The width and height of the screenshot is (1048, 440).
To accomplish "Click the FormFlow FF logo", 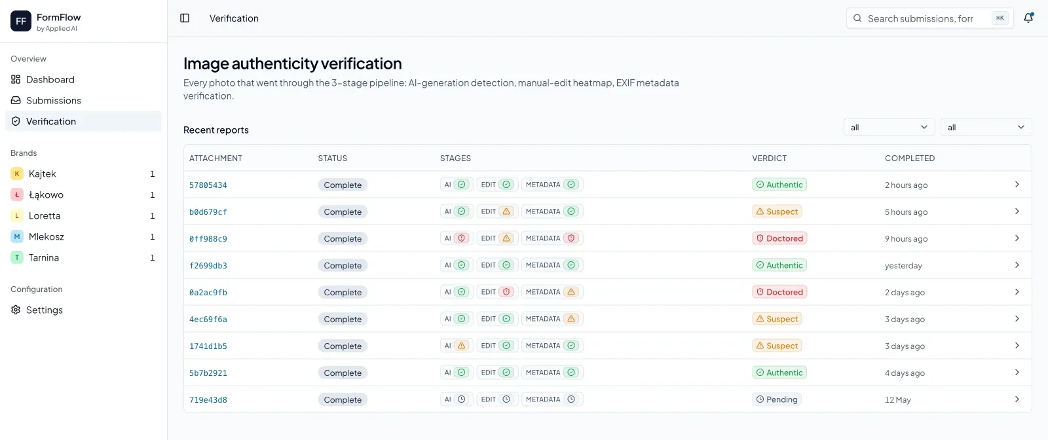I will point(21,21).
